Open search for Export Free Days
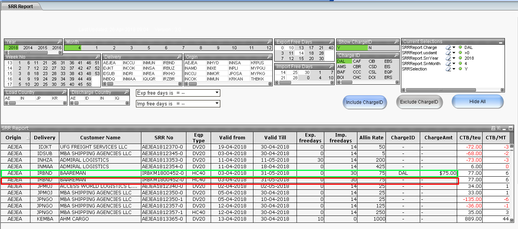 (x=331, y=42)
